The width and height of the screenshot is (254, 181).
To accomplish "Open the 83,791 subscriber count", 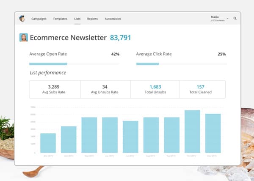I will click(120, 38).
